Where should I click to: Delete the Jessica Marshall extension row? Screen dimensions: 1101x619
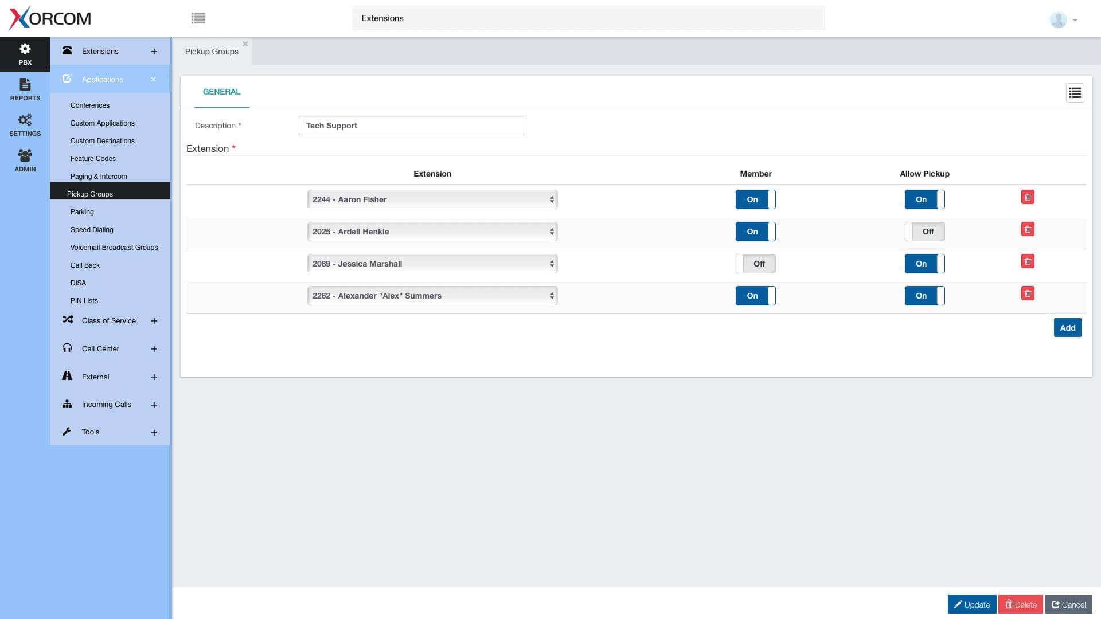point(1028,261)
